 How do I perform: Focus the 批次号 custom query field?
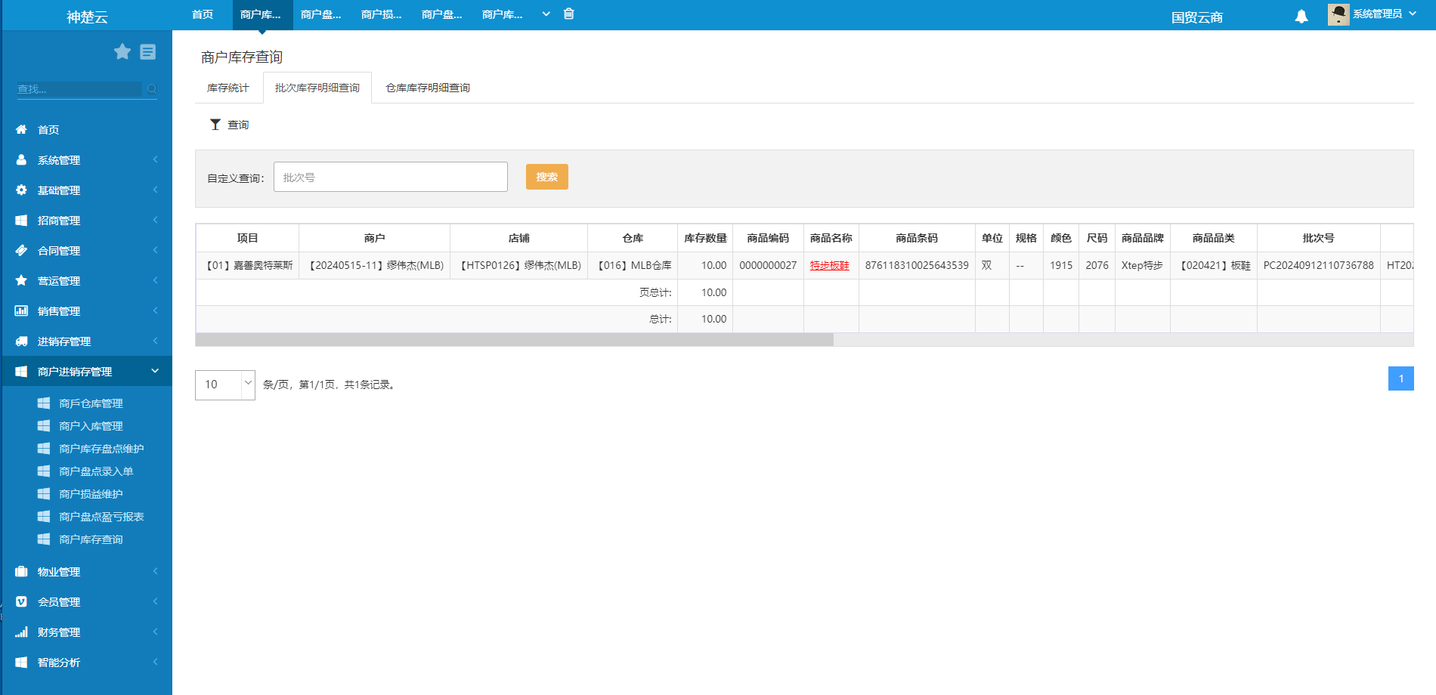(391, 177)
